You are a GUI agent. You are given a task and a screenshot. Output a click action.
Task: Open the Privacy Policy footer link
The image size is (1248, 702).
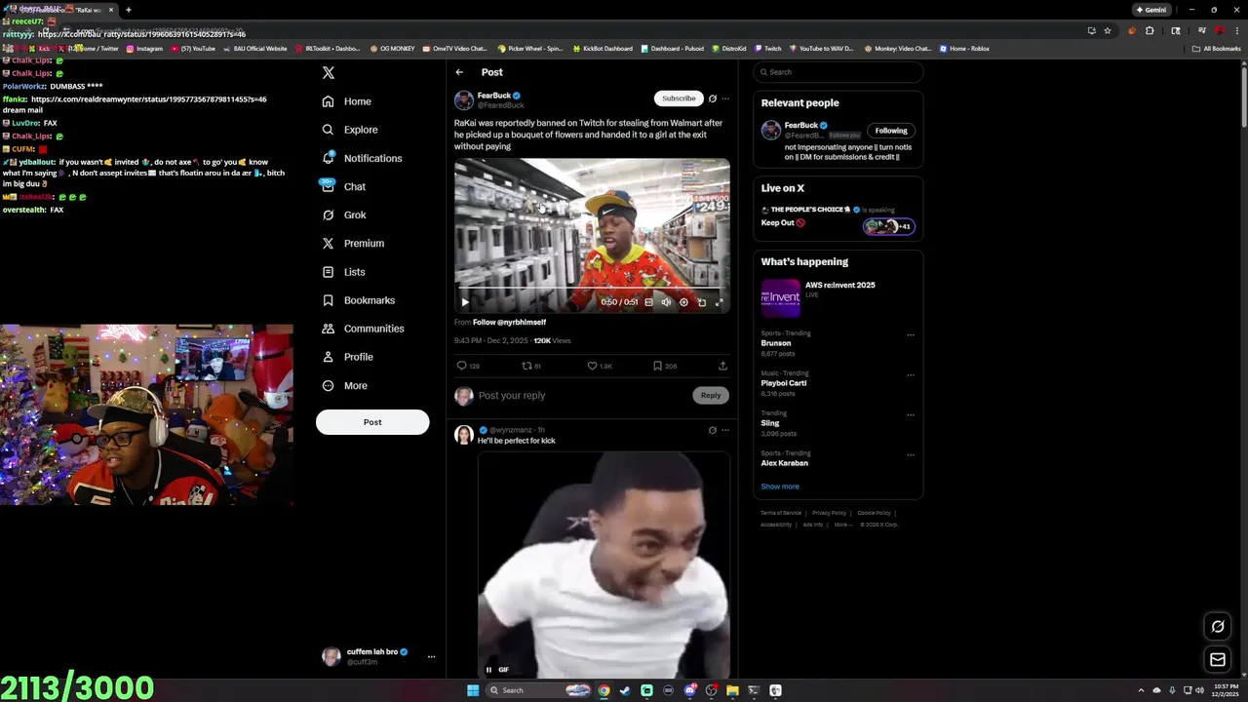[x=829, y=513]
